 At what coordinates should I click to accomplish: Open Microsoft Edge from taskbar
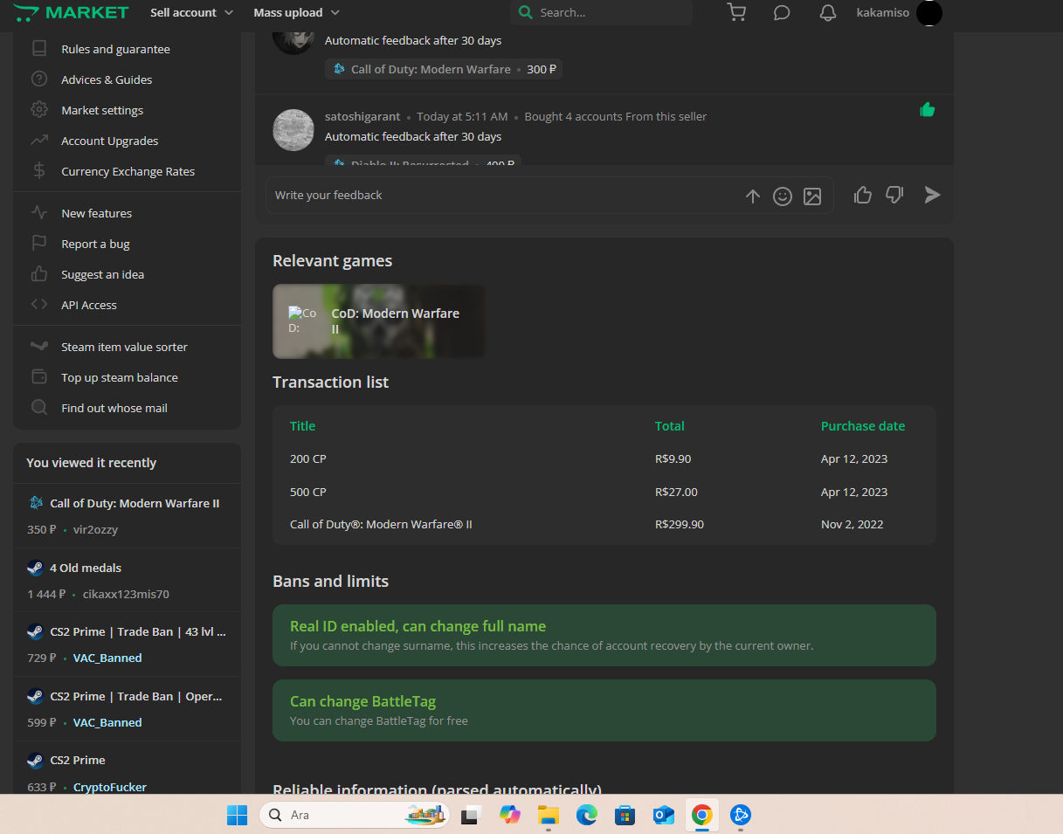point(586,815)
